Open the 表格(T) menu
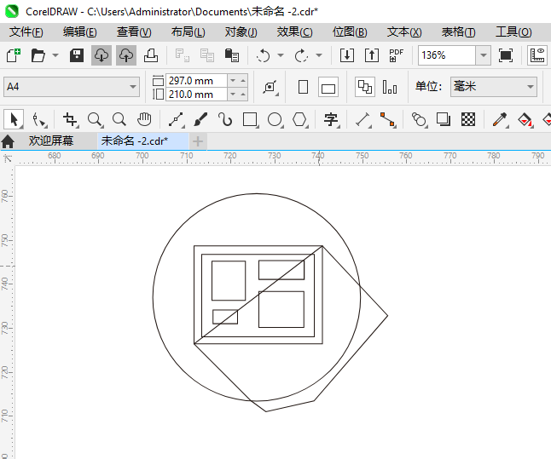551x459 pixels. point(458,32)
